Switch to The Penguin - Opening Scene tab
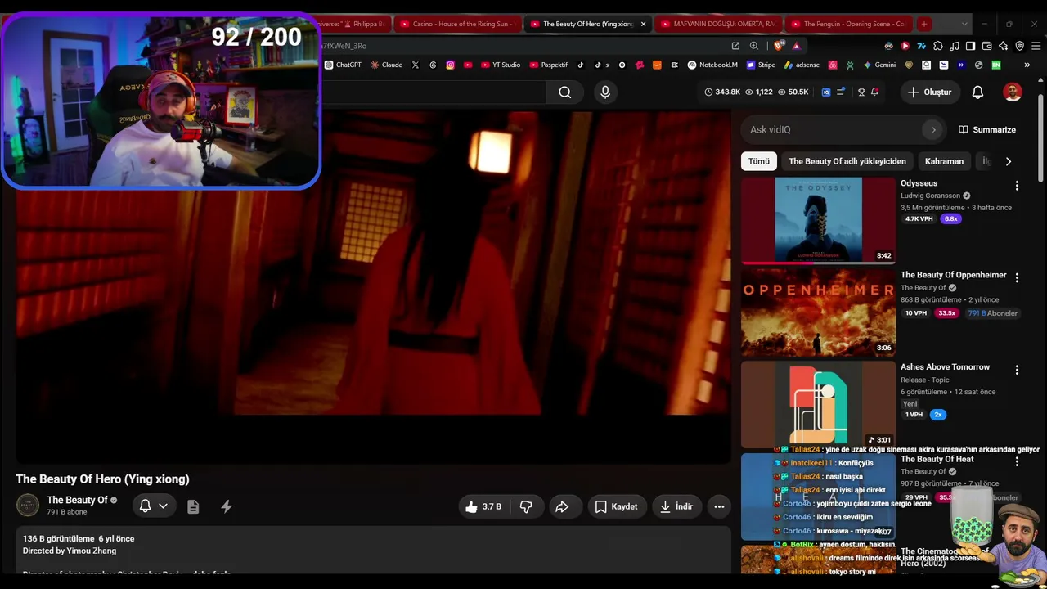1047x589 pixels. point(847,24)
